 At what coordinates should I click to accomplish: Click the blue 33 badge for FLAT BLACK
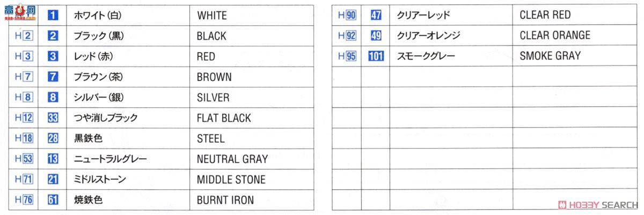53,118
